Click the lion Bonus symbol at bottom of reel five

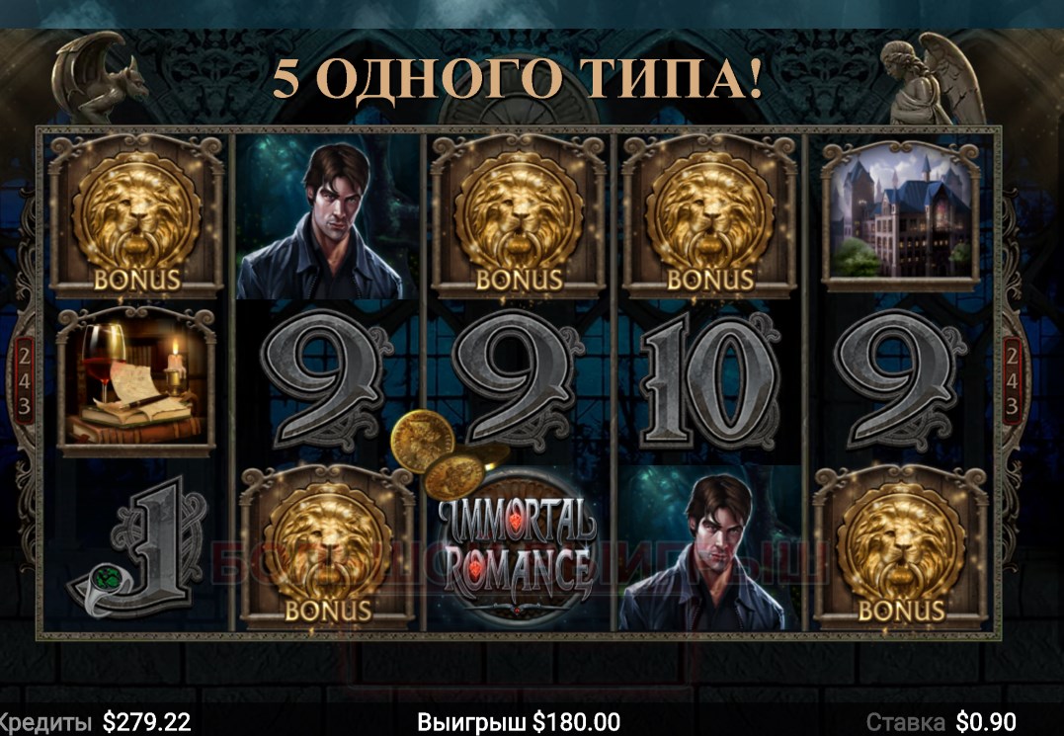coord(900,547)
